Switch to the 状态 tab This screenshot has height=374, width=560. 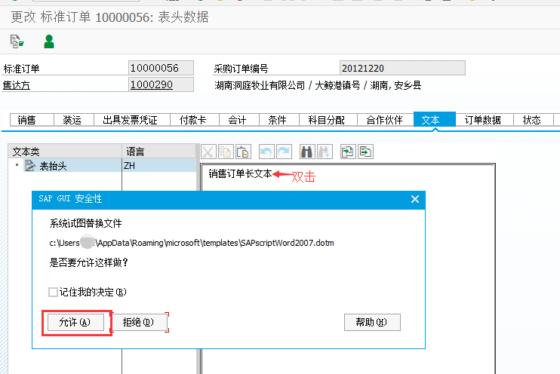534,120
